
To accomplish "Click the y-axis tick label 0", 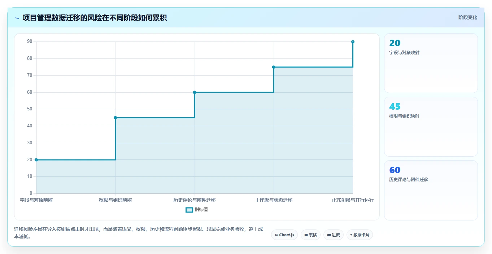I will [x=31, y=193].
